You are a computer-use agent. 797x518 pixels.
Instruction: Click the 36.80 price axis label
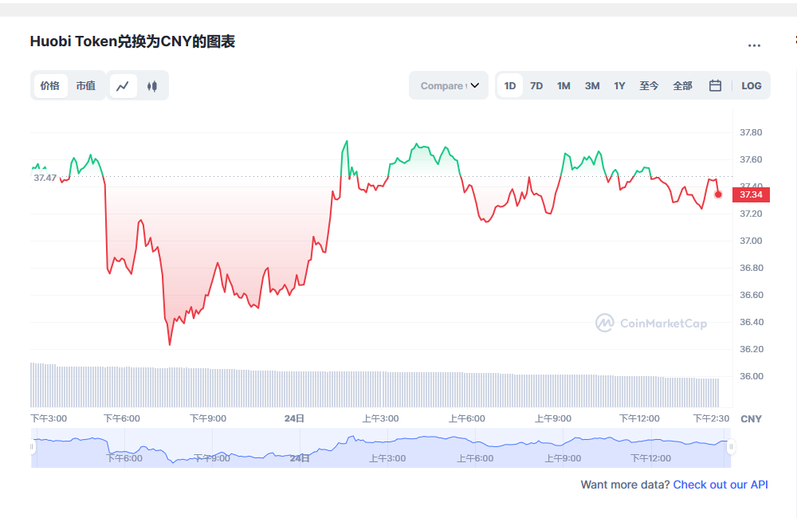[751, 268]
